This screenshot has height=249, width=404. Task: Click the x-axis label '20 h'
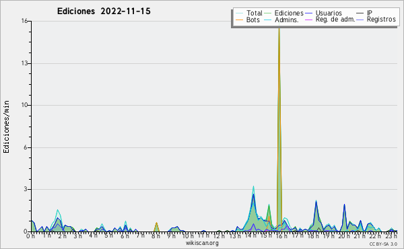coord(344,236)
